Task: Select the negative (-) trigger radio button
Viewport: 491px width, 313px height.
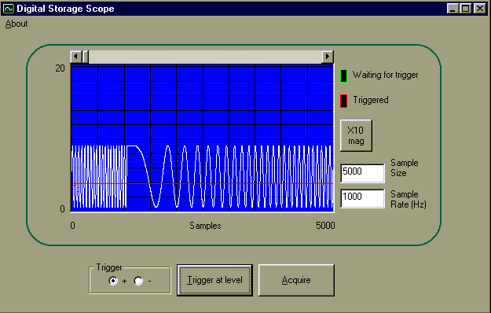Action: [x=138, y=281]
